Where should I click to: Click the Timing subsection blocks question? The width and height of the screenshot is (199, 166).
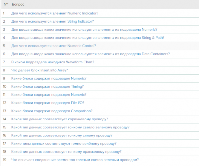[48, 87]
